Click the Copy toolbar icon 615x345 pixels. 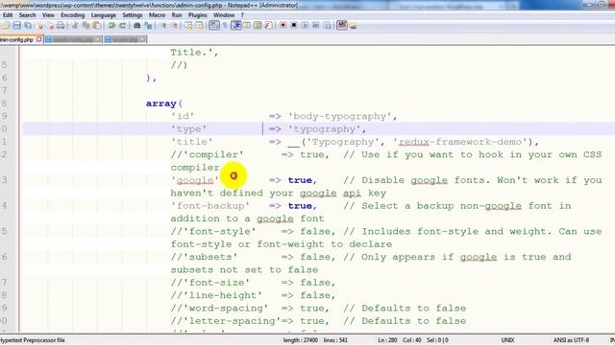click(x=86, y=26)
